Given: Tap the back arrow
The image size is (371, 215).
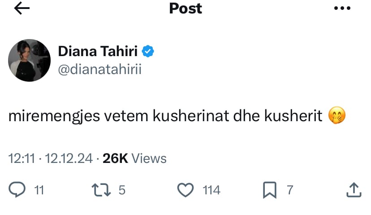Looking at the screenshot, I should 22,9.
